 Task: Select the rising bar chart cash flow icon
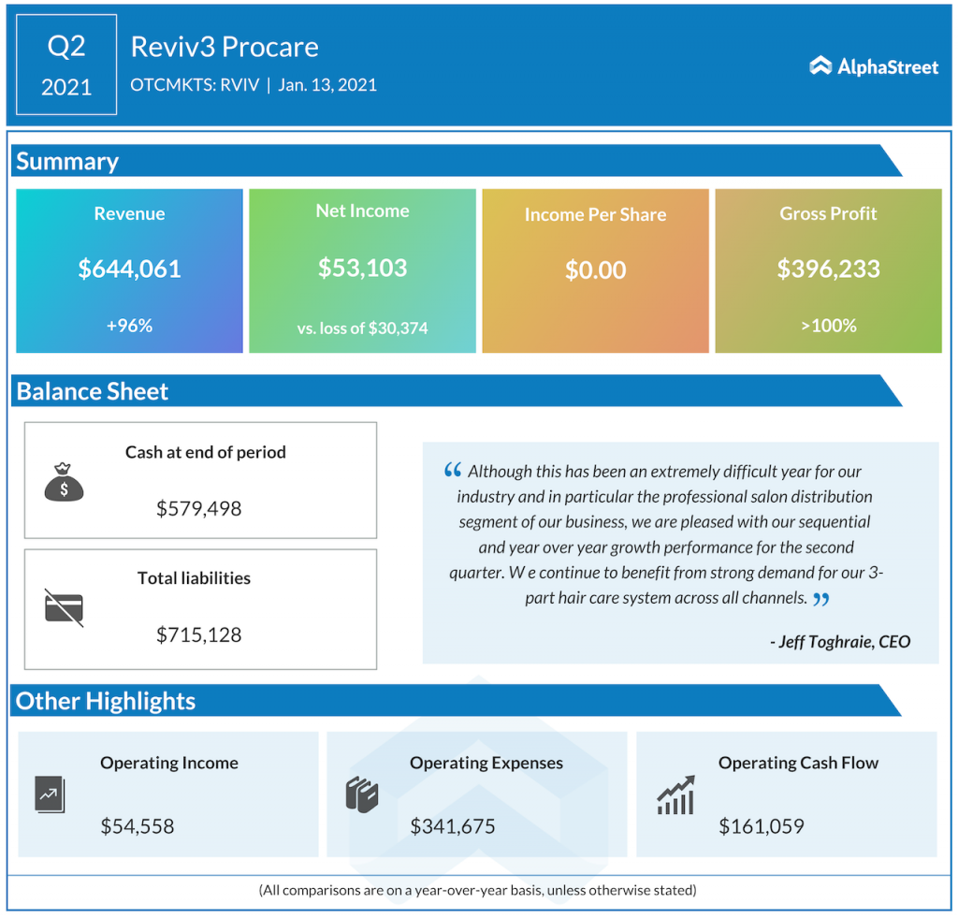click(675, 794)
